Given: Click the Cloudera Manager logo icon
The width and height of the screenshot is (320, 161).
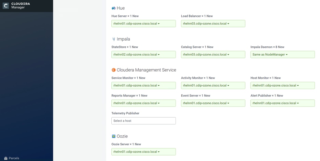Looking at the screenshot, I should (x=6, y=6).
